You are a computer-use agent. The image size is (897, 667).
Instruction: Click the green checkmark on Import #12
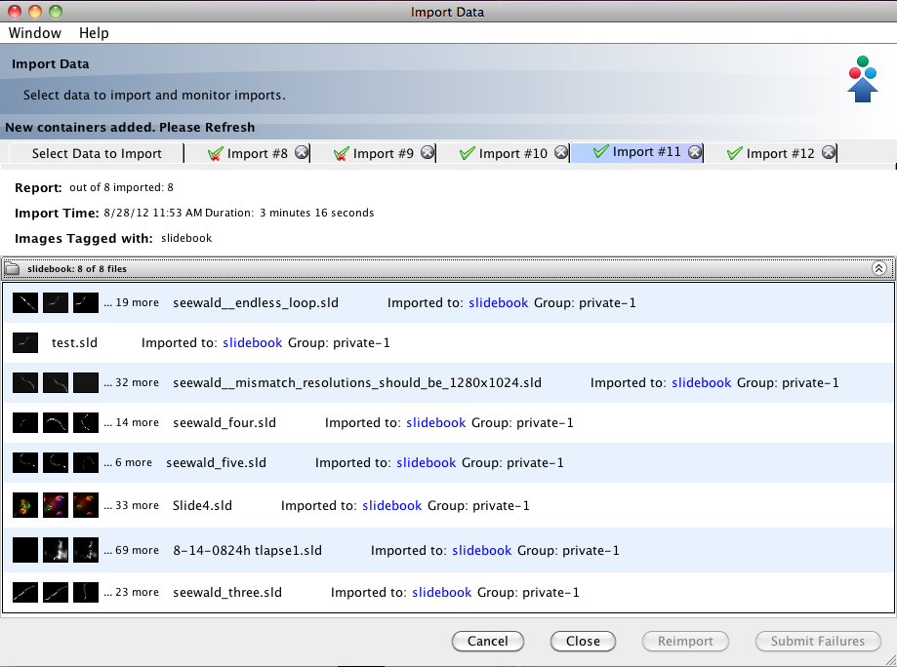coord(736,153)
